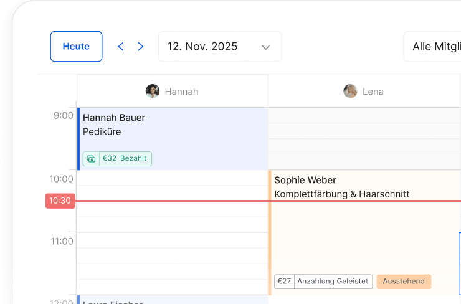Image resolution: width=461 pixels, height=304 pixels.
Task: Click Lena's profile avatar
Action: point(350,91)
